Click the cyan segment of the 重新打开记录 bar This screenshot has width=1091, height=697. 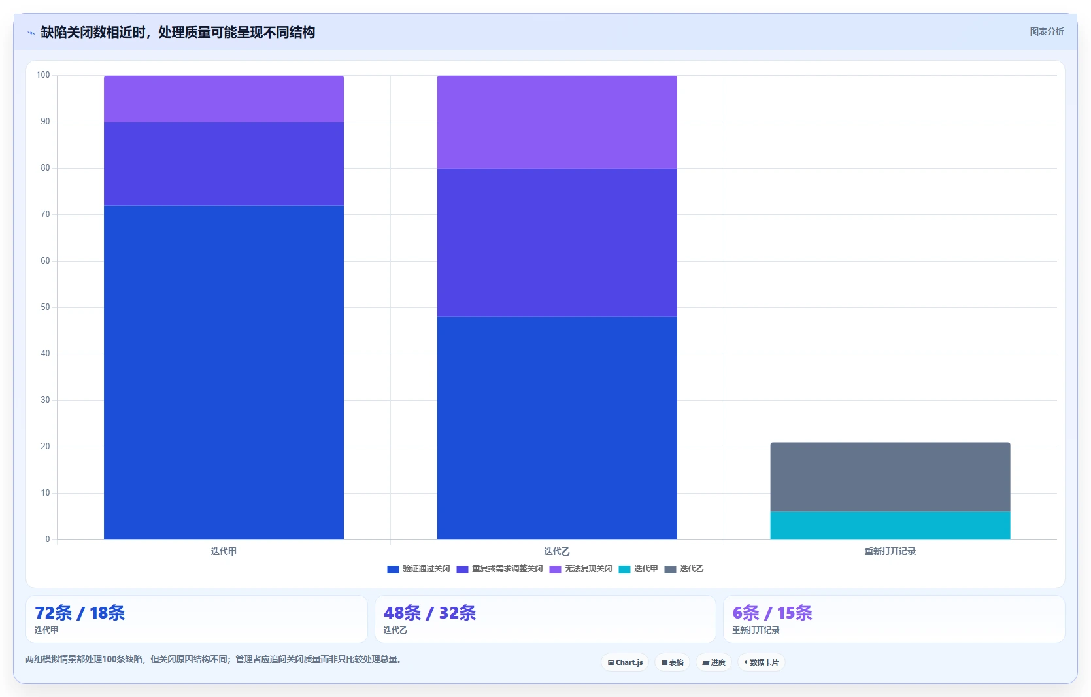pyautogui.click(x=890, y=526)
